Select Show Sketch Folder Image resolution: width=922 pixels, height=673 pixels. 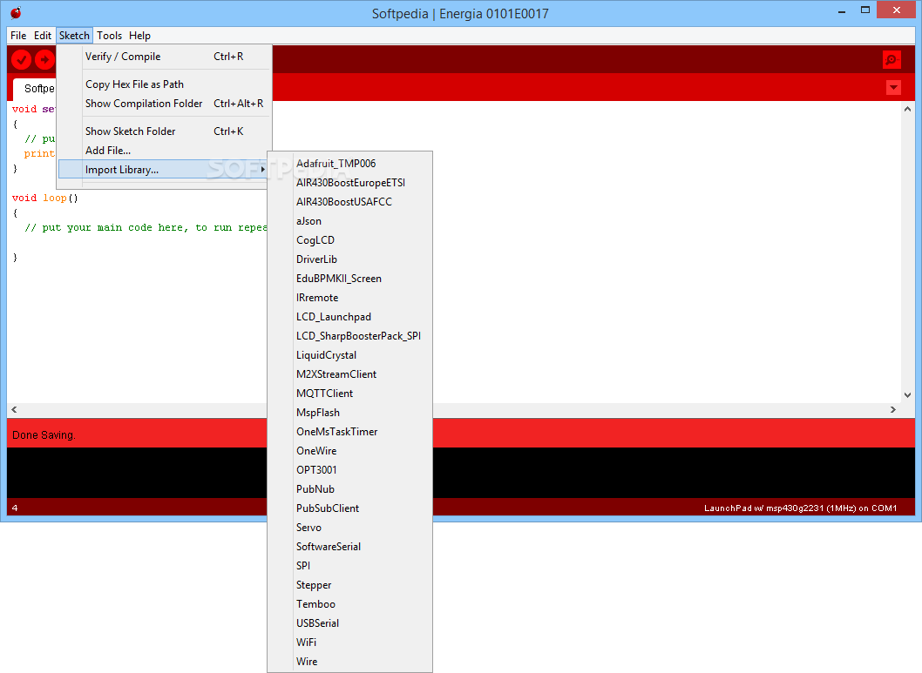pos(164,131)
